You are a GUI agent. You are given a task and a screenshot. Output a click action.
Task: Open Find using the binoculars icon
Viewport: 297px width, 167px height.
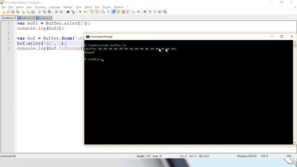click(68, 12)
